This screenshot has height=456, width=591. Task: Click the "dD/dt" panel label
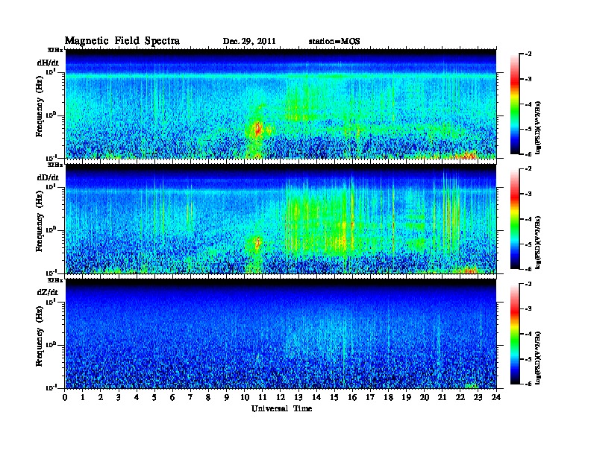(x=48, y=177)
